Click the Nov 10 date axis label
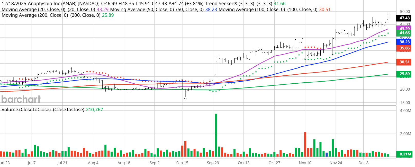The width and height of the screenshot is (415, 167). tap(305, 163)
